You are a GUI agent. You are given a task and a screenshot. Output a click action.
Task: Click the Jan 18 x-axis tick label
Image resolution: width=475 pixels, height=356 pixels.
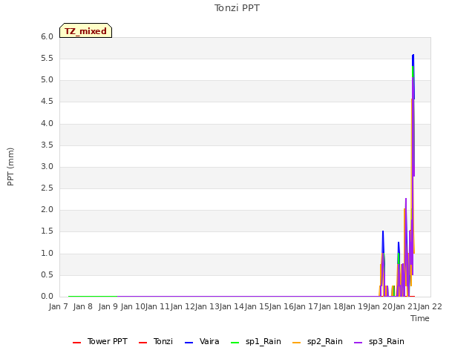(331, 306)
